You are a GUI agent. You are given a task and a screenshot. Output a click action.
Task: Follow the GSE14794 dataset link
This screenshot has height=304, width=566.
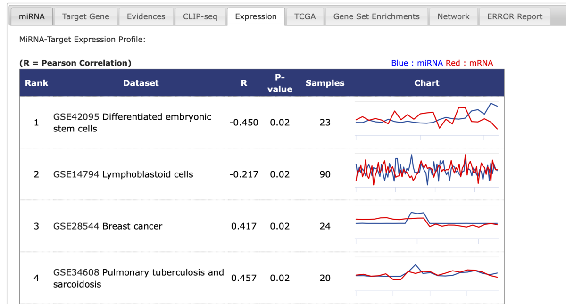76,174
